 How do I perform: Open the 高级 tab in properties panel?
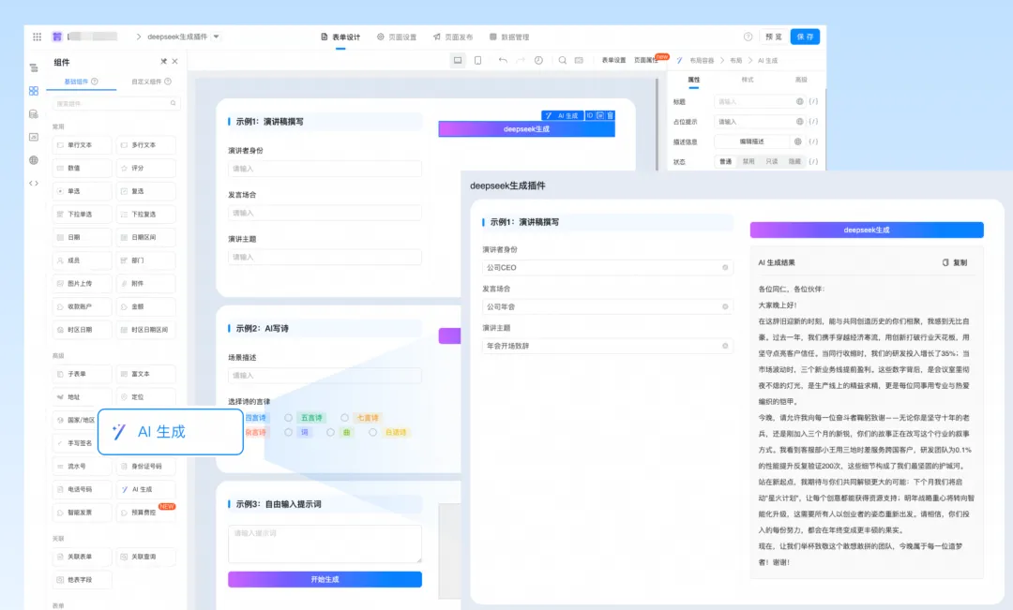[x=801, y=80]
